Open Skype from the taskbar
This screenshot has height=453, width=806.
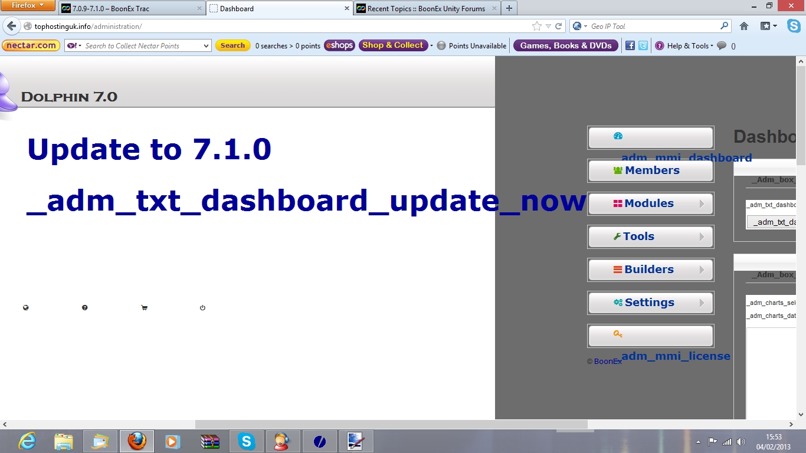[246, 441]
